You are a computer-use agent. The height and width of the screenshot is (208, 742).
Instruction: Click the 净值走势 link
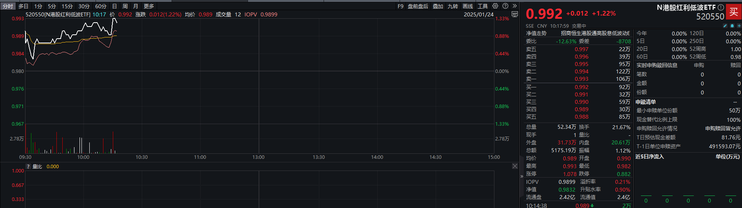pyautogui.click(x=536, y=34)
